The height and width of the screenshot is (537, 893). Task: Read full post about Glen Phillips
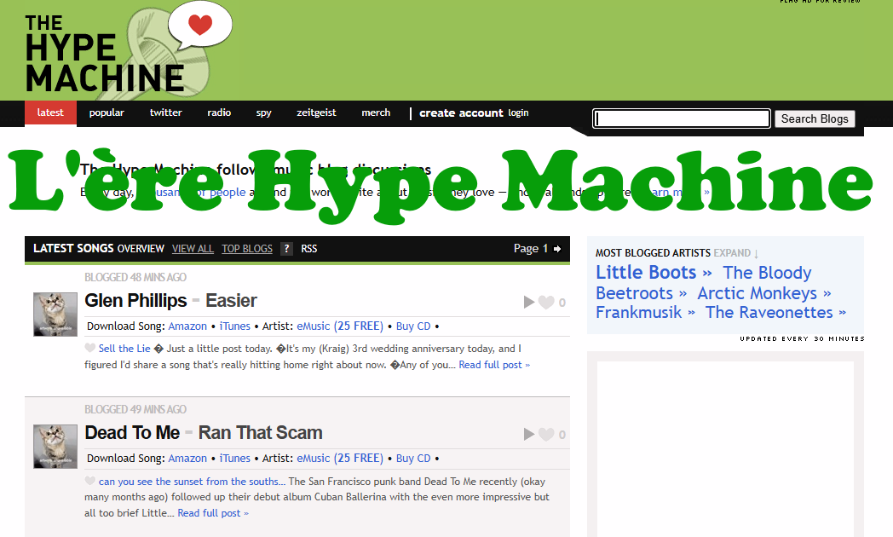[x=494, y=365]
